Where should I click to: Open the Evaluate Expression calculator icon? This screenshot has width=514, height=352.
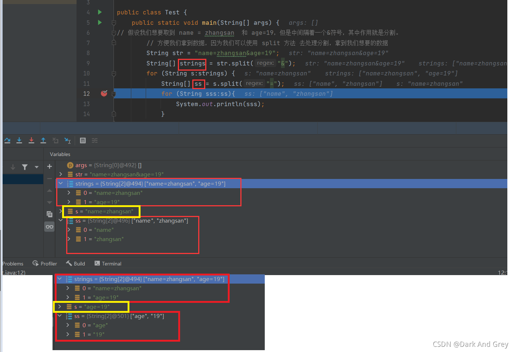[83, 141]
